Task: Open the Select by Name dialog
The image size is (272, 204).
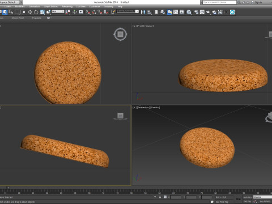Action: pyautogui.click(x=11, y=12)
